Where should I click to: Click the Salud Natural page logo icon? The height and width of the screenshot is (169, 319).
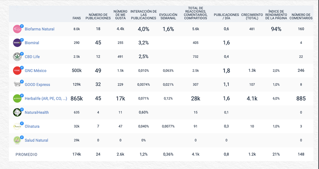(x=17, y=140)
